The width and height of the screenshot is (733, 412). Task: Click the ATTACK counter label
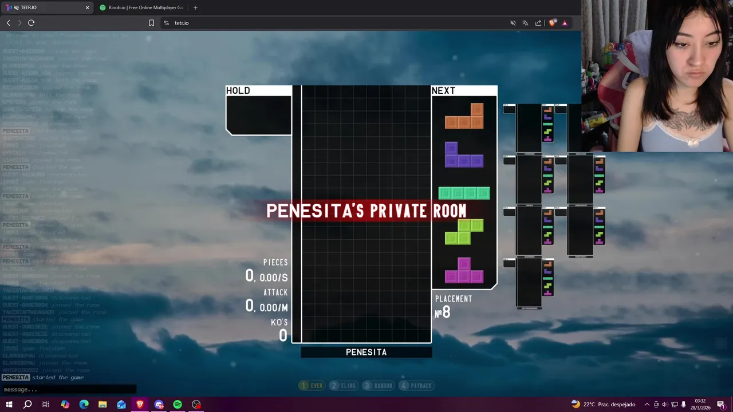[x=275, y=292]
